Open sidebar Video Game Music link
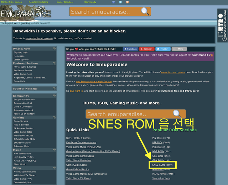Screen dimensions: 228x185 click(x=23, y=74)
